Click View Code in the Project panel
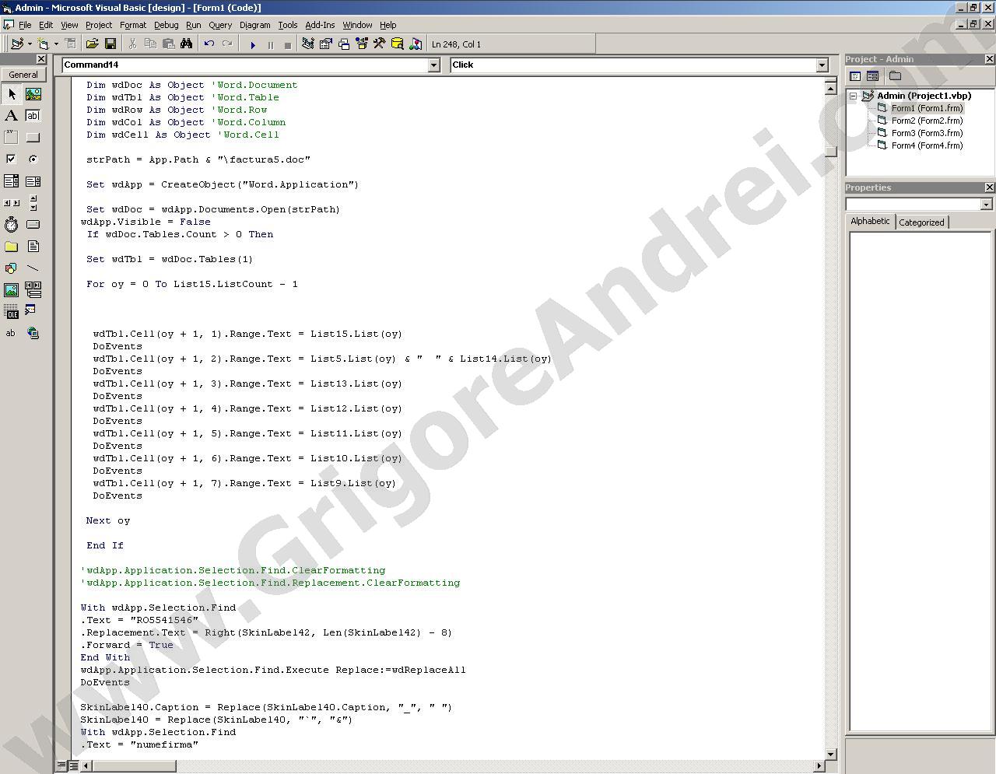 (x=855, y=76)
